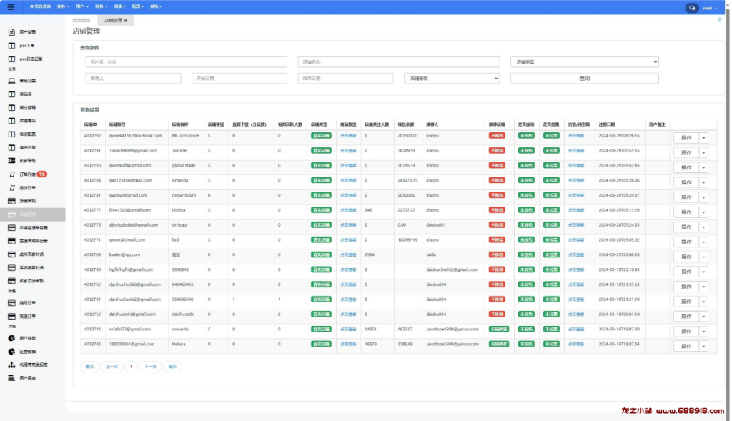View 访客/待到账 link for shop 4012777

576,210
